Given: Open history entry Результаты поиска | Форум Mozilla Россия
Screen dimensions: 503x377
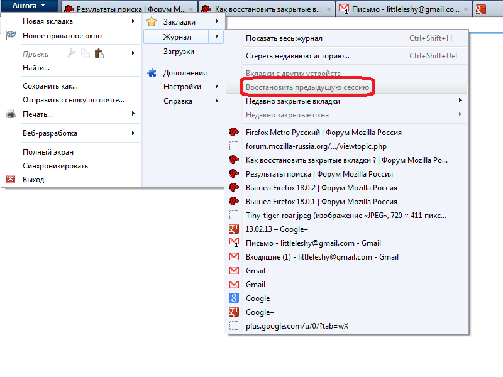Looking at the screenshot, I should coord(319,174).
